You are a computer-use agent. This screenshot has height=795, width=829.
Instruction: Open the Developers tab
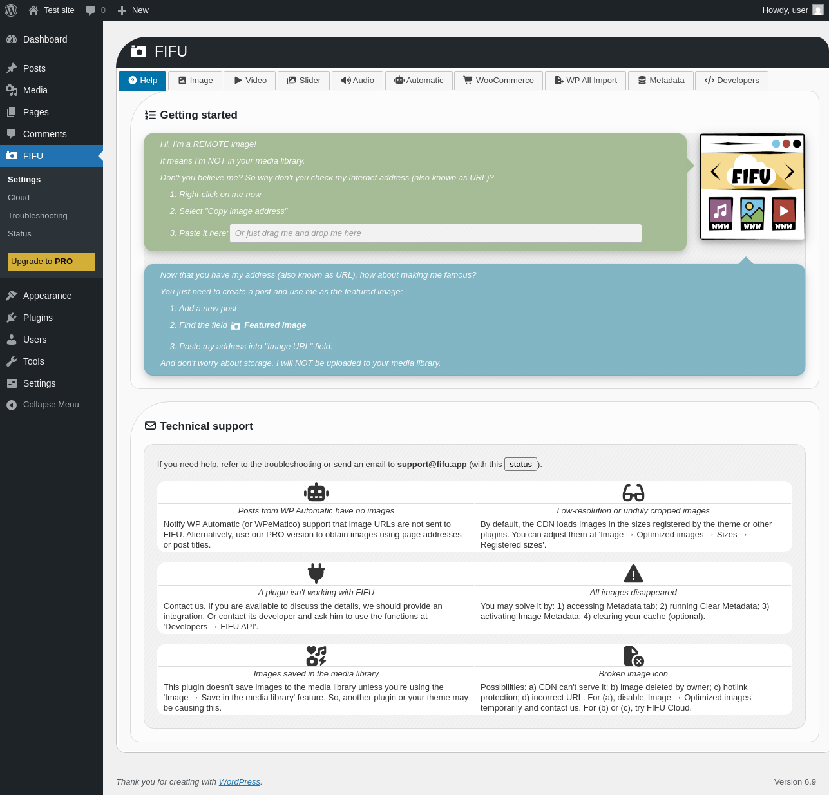pyautogui.click(x=732, y=81)
